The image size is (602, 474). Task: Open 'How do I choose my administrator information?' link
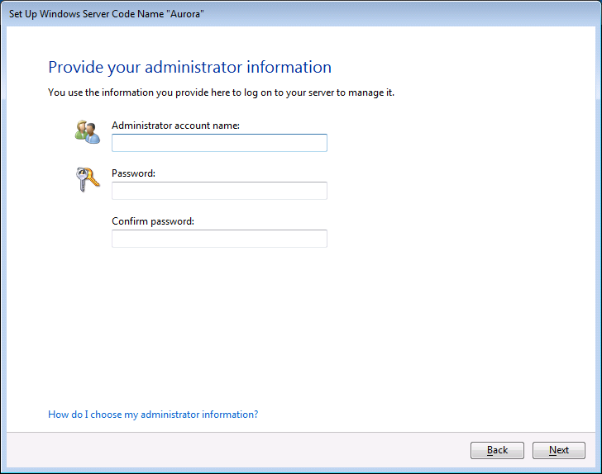153,415
